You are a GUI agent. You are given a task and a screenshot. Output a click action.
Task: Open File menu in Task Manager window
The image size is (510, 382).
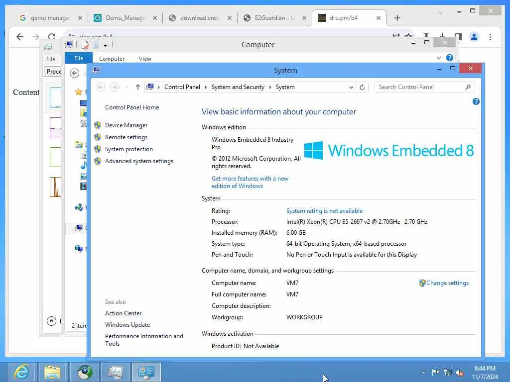pos(51,59)
